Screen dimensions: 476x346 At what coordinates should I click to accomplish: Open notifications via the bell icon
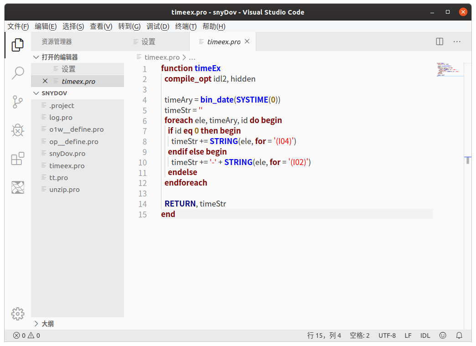point(459,335)
